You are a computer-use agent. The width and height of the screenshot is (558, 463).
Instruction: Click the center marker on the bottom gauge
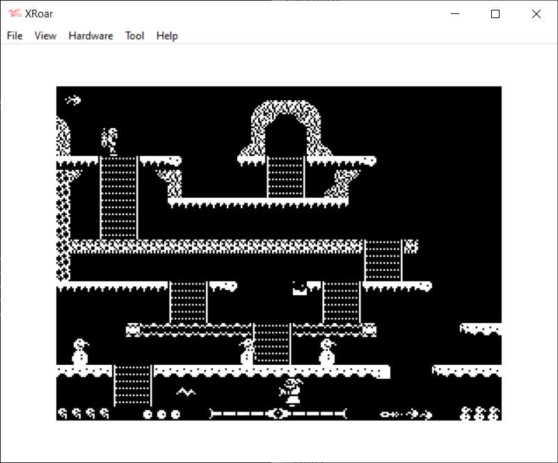coord(278,414)
